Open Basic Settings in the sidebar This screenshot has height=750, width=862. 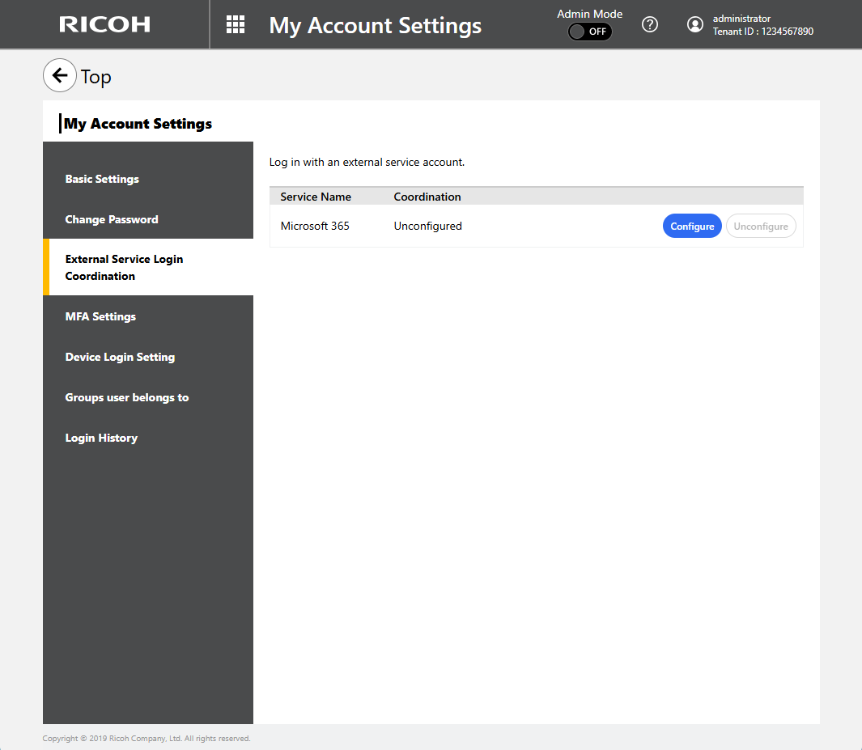[x=102, y=179]
